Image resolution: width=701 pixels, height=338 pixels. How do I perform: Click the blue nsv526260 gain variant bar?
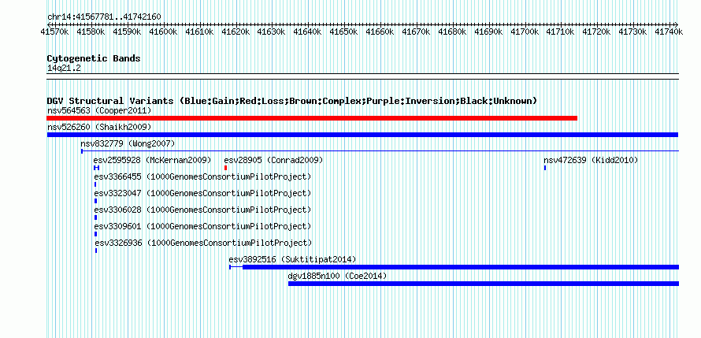pos(362,135)
